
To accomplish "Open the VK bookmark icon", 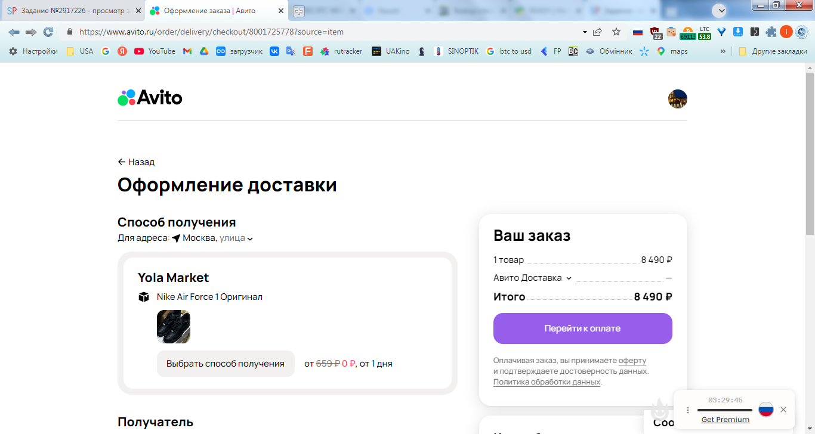I will (x=274, y=51).
